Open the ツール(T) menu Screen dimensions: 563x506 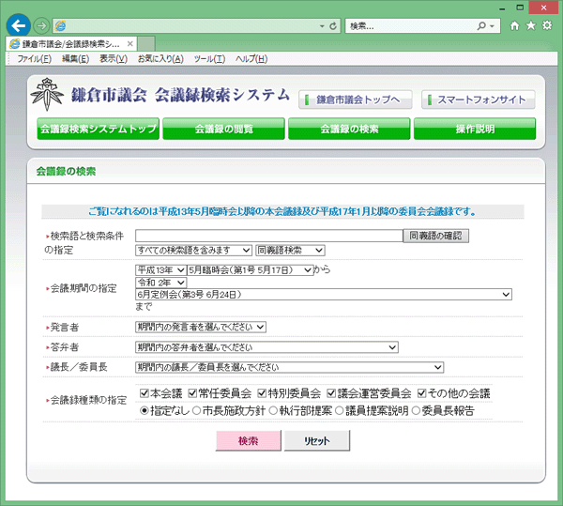(209, 58)
